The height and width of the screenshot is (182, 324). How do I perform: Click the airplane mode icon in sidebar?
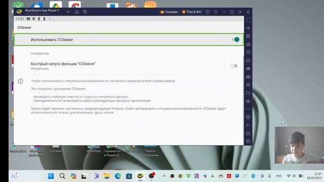click(x=248, y=101)
